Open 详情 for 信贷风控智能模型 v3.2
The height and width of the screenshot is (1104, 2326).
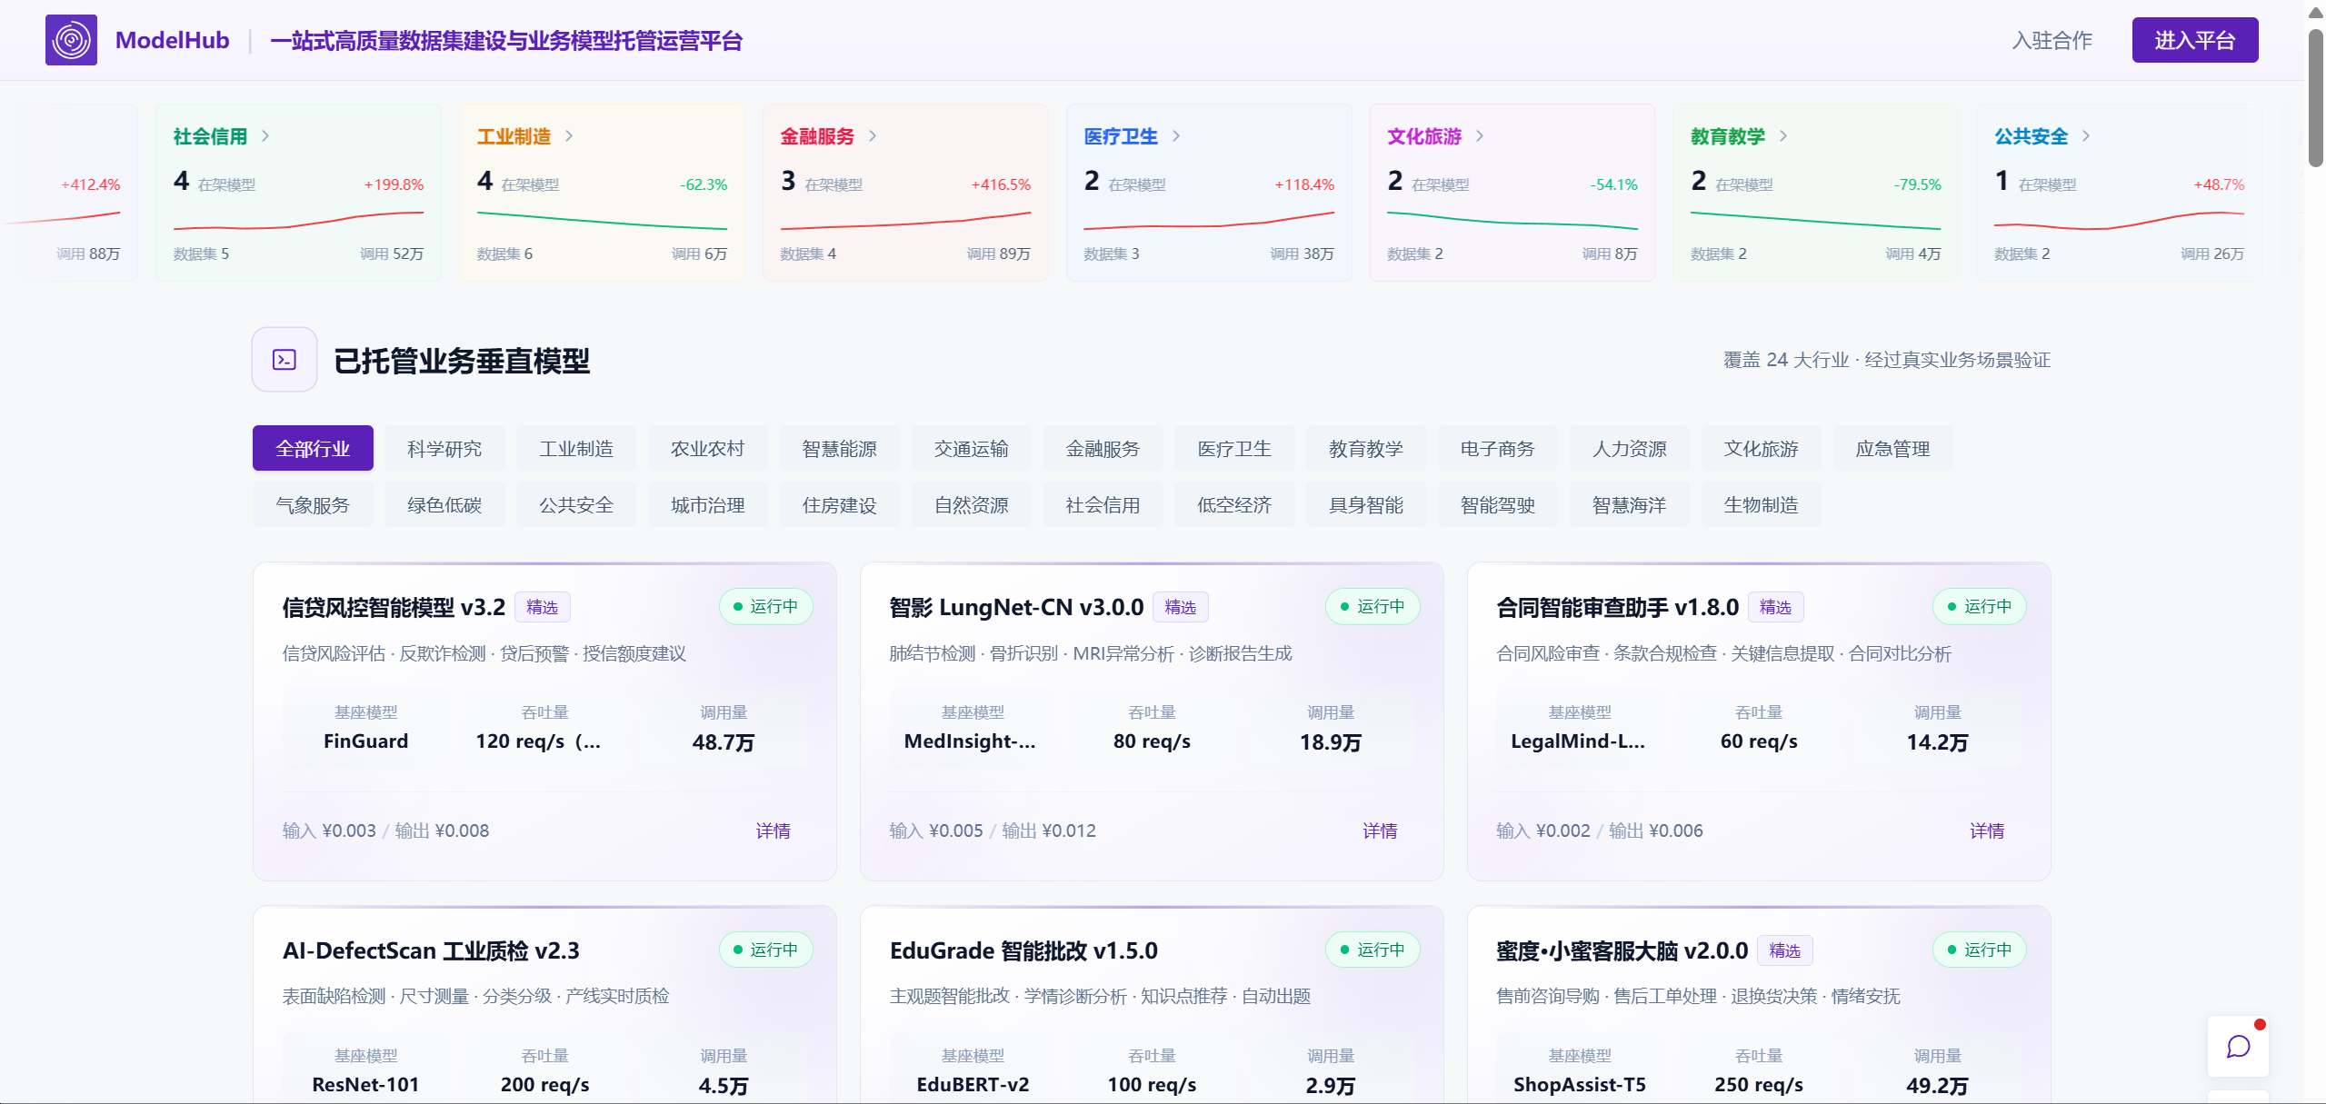tap(774, 830)
